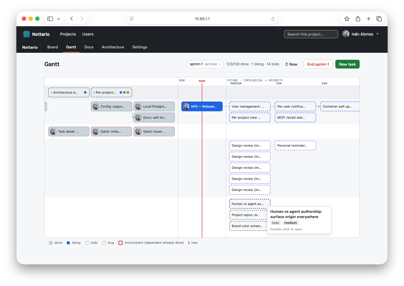Go back with Safari back arrow
404x286 pixels.
72,19
